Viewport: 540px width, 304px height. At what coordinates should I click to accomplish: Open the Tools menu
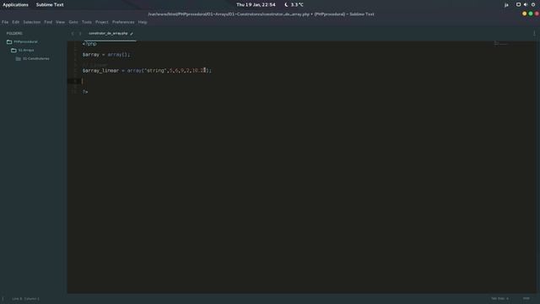[x=87, y=22]
